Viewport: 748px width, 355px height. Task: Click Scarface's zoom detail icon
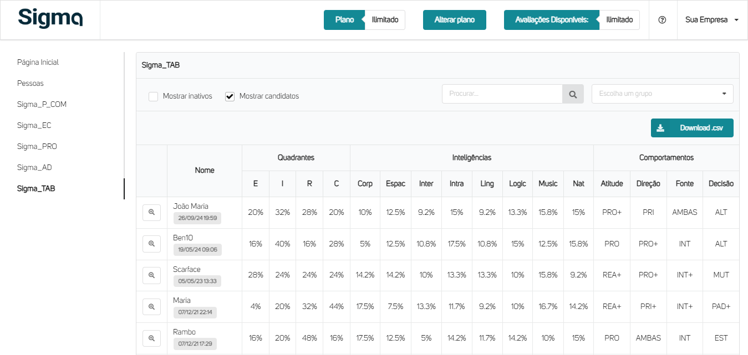coord(151,275)
